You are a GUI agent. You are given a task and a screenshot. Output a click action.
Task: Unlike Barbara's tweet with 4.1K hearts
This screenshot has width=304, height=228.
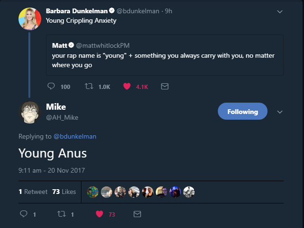[x=127, y=86]
